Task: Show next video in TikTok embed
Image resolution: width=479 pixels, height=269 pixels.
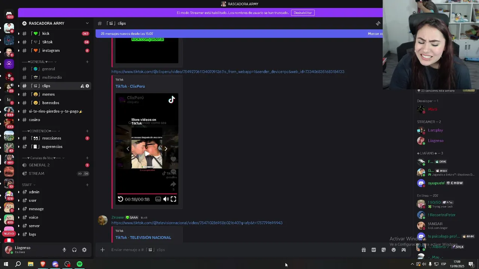Action: tap(166, 149)
